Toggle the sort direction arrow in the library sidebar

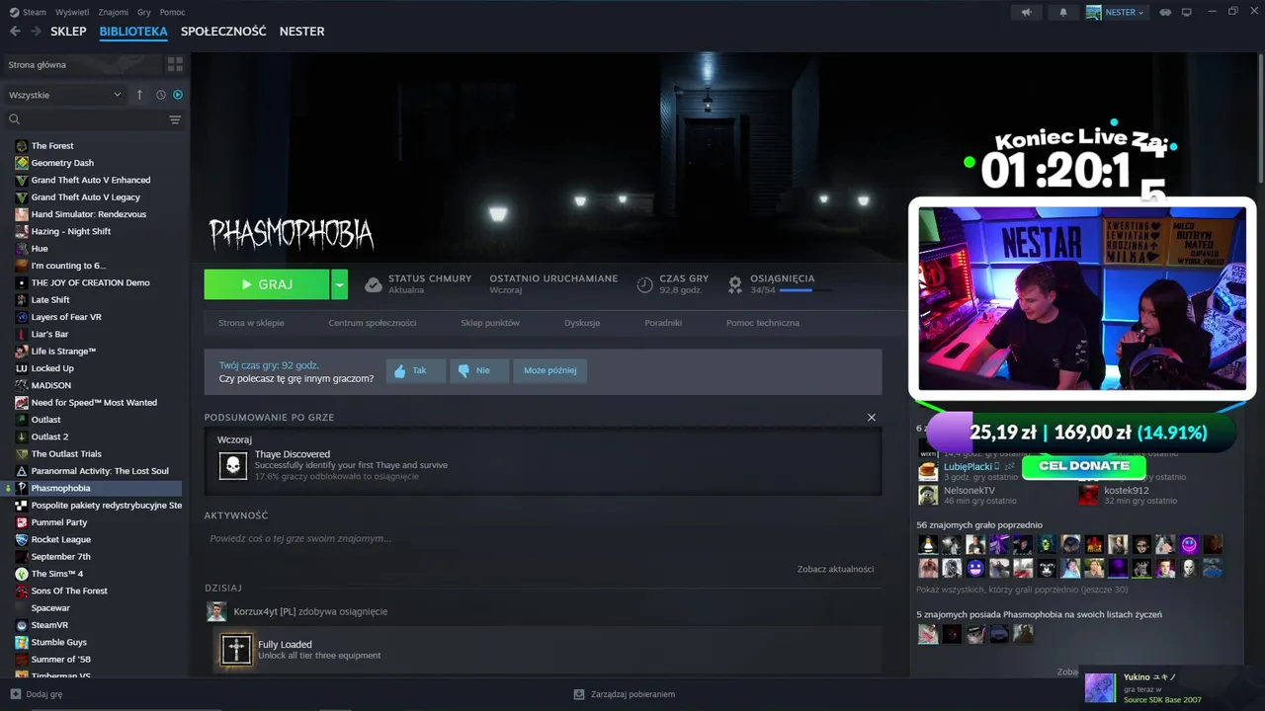(139, 95)
